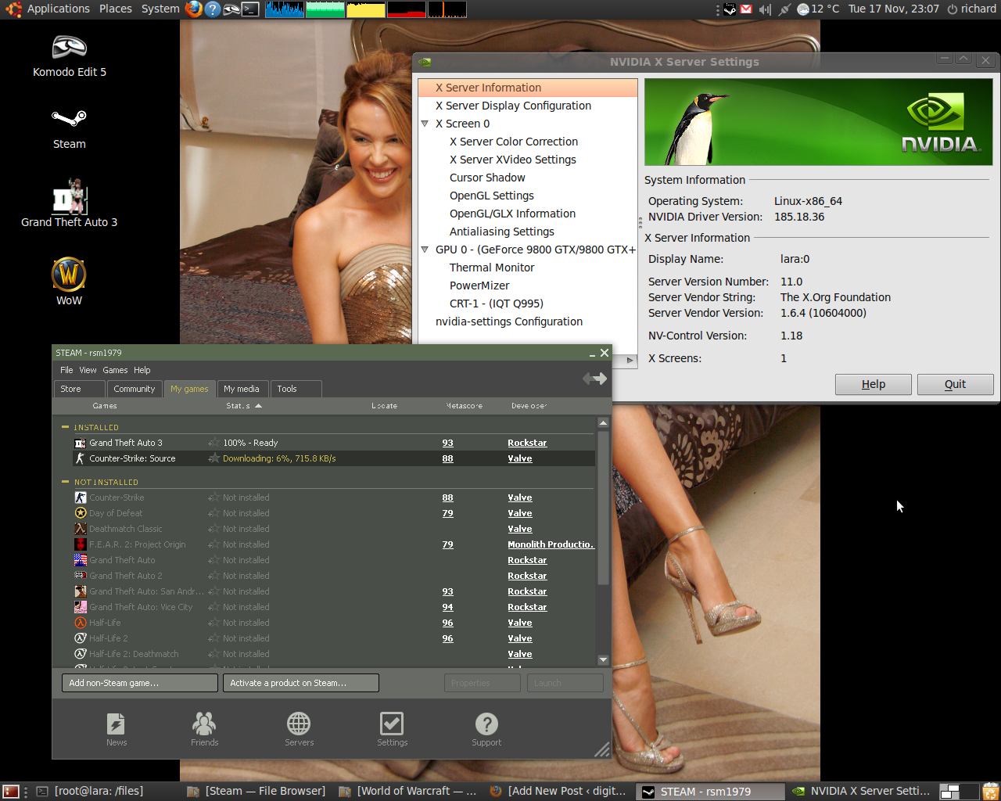
Task: Toggle favorite star for Counter-Strike: Source
Action: (x=213, y=458)
